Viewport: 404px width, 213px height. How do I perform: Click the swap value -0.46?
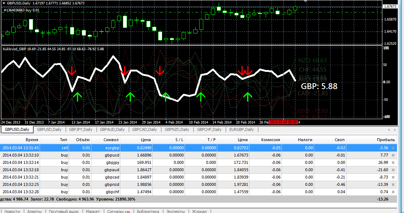tap(341, 185)
